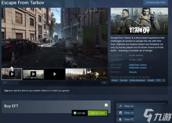Select the FPS tag
The width and height of the screenshot is (172, 123).
point(158,80)
